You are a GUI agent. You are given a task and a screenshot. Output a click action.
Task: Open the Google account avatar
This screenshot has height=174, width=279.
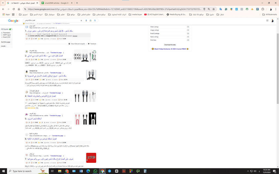(x=272, y=21)
